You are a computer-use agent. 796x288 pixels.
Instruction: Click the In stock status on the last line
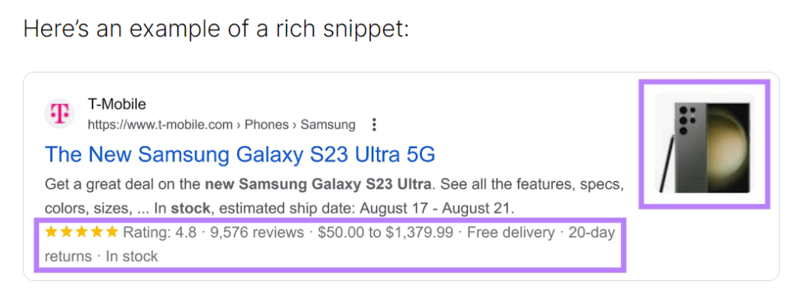(x=131, y=256)
